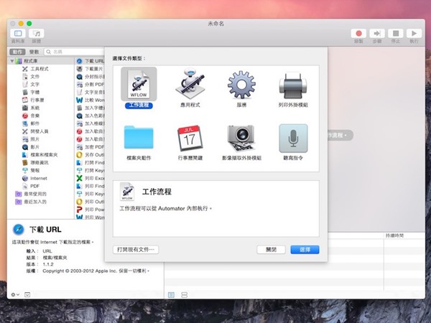This screenshot has width=431, height=323.
Task: Switch log to split view icon
Action: (184, 295)
